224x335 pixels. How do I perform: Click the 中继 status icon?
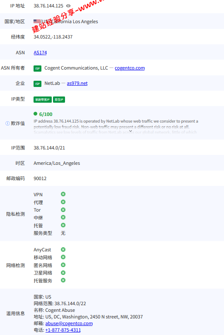pyautogui.click(x=63, y=217)
